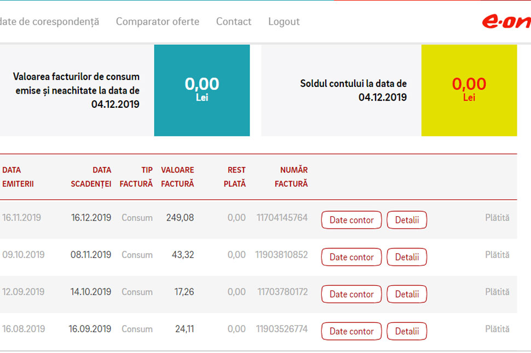Image resolution: width=531 pixels, height=353 pixels.
Task: Click Logout in the navigation bar
Action: pos(284,22)
